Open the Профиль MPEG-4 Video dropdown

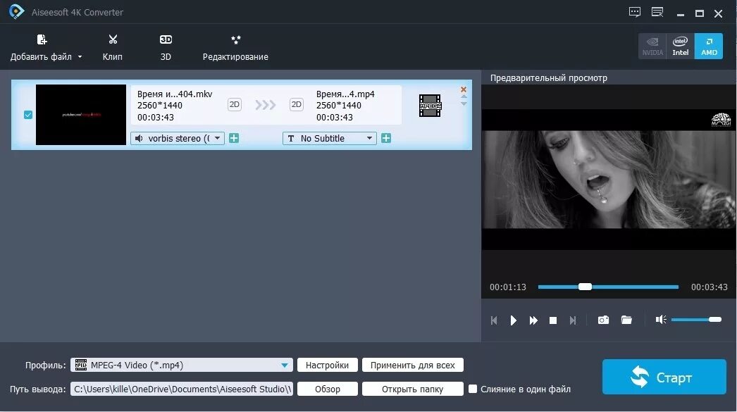click(x=181, y=365)
